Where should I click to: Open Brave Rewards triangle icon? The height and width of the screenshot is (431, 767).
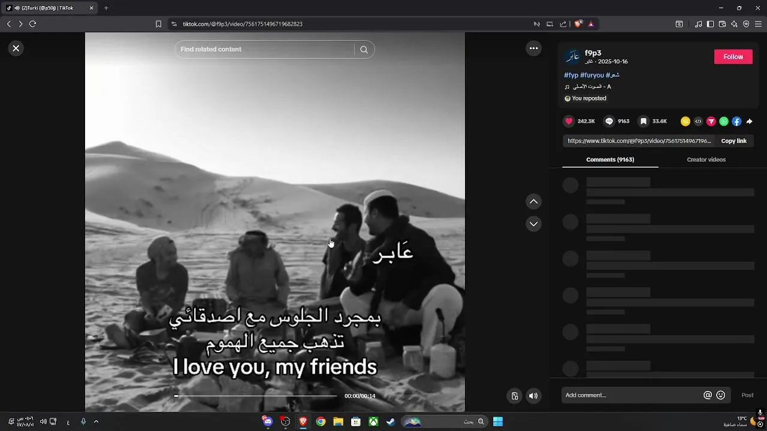[591, 24]
